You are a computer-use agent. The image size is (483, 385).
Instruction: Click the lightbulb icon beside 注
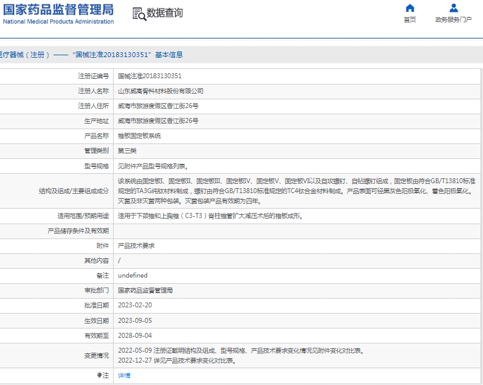(x=99, y=375)
